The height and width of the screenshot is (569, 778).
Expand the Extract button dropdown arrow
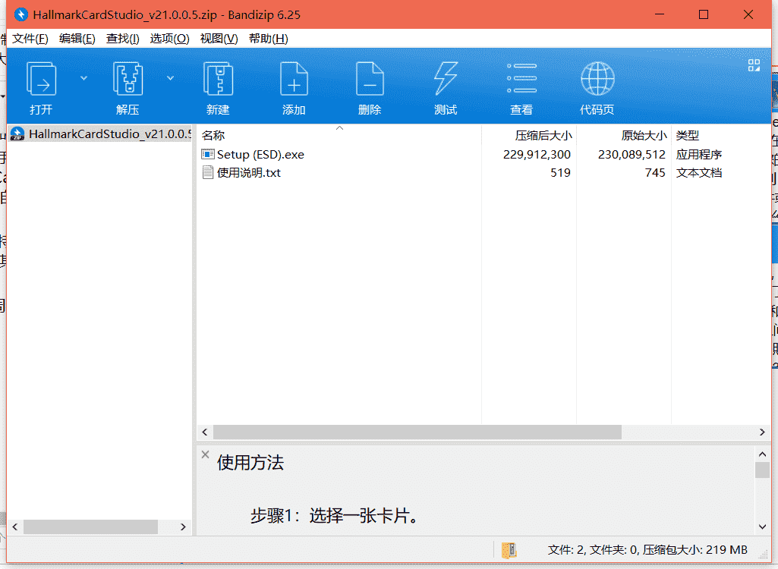click(170, 78)
